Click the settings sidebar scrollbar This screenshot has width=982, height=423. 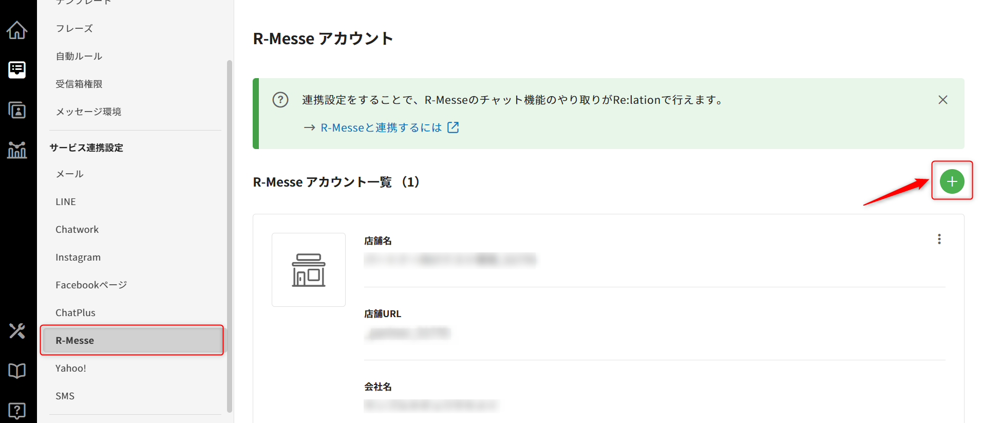click(x=230, y=236)
